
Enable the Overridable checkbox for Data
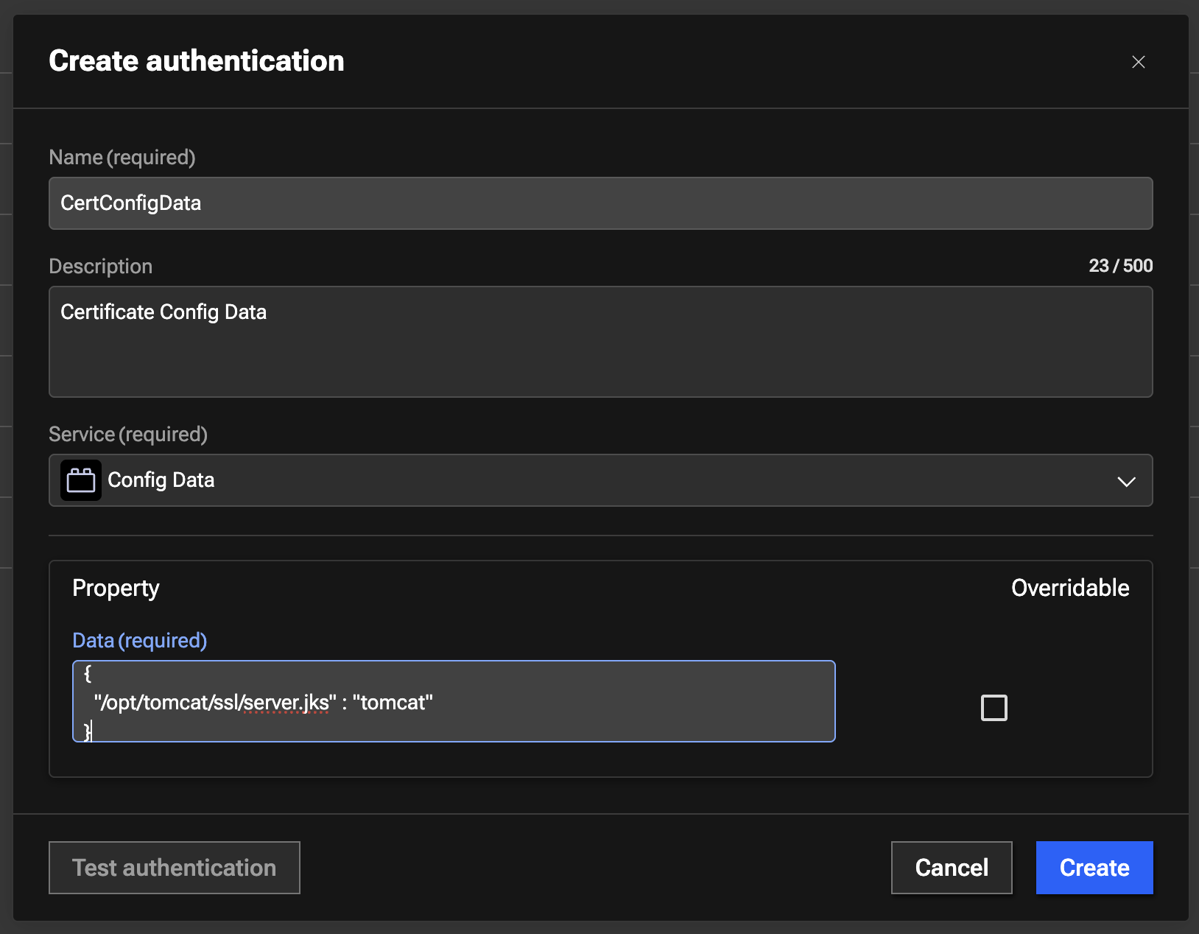tap(994, 708)
